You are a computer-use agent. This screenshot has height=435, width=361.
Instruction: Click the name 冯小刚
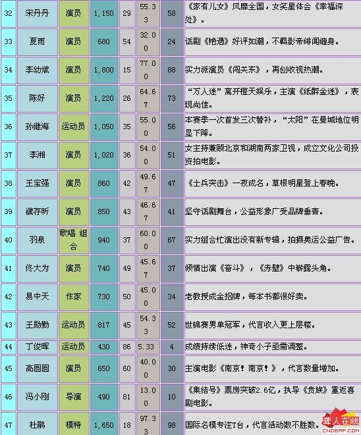[37, 397]
